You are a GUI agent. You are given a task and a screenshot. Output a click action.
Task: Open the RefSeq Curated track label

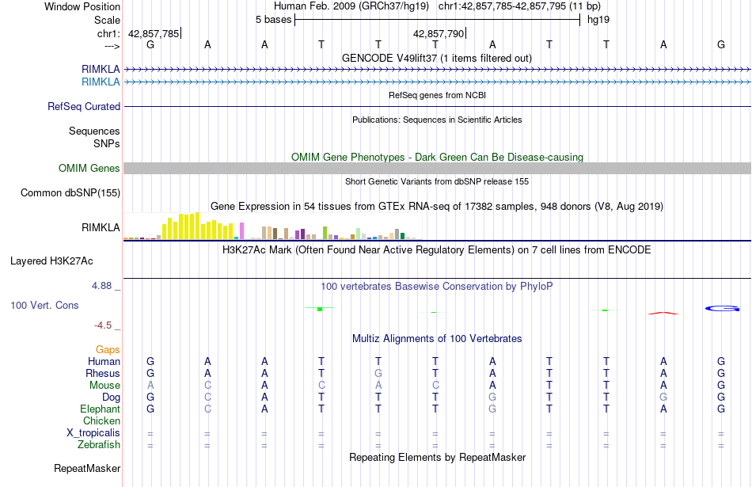point(84,107)
